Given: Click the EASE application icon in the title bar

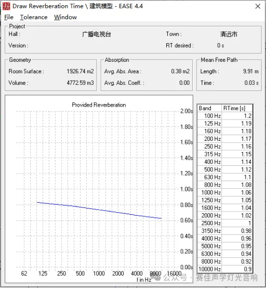Looking at the screenshot, I should tap(6, 6).
